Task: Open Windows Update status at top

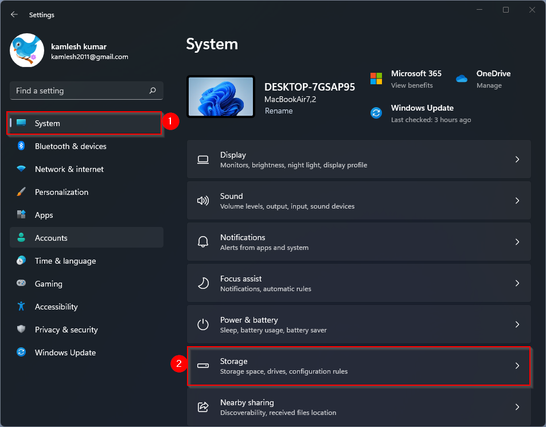Action: (422, 108)
